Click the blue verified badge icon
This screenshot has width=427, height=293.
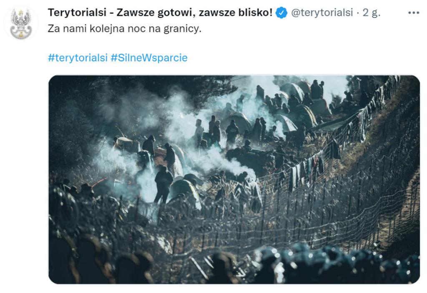(x=281, y=13)
